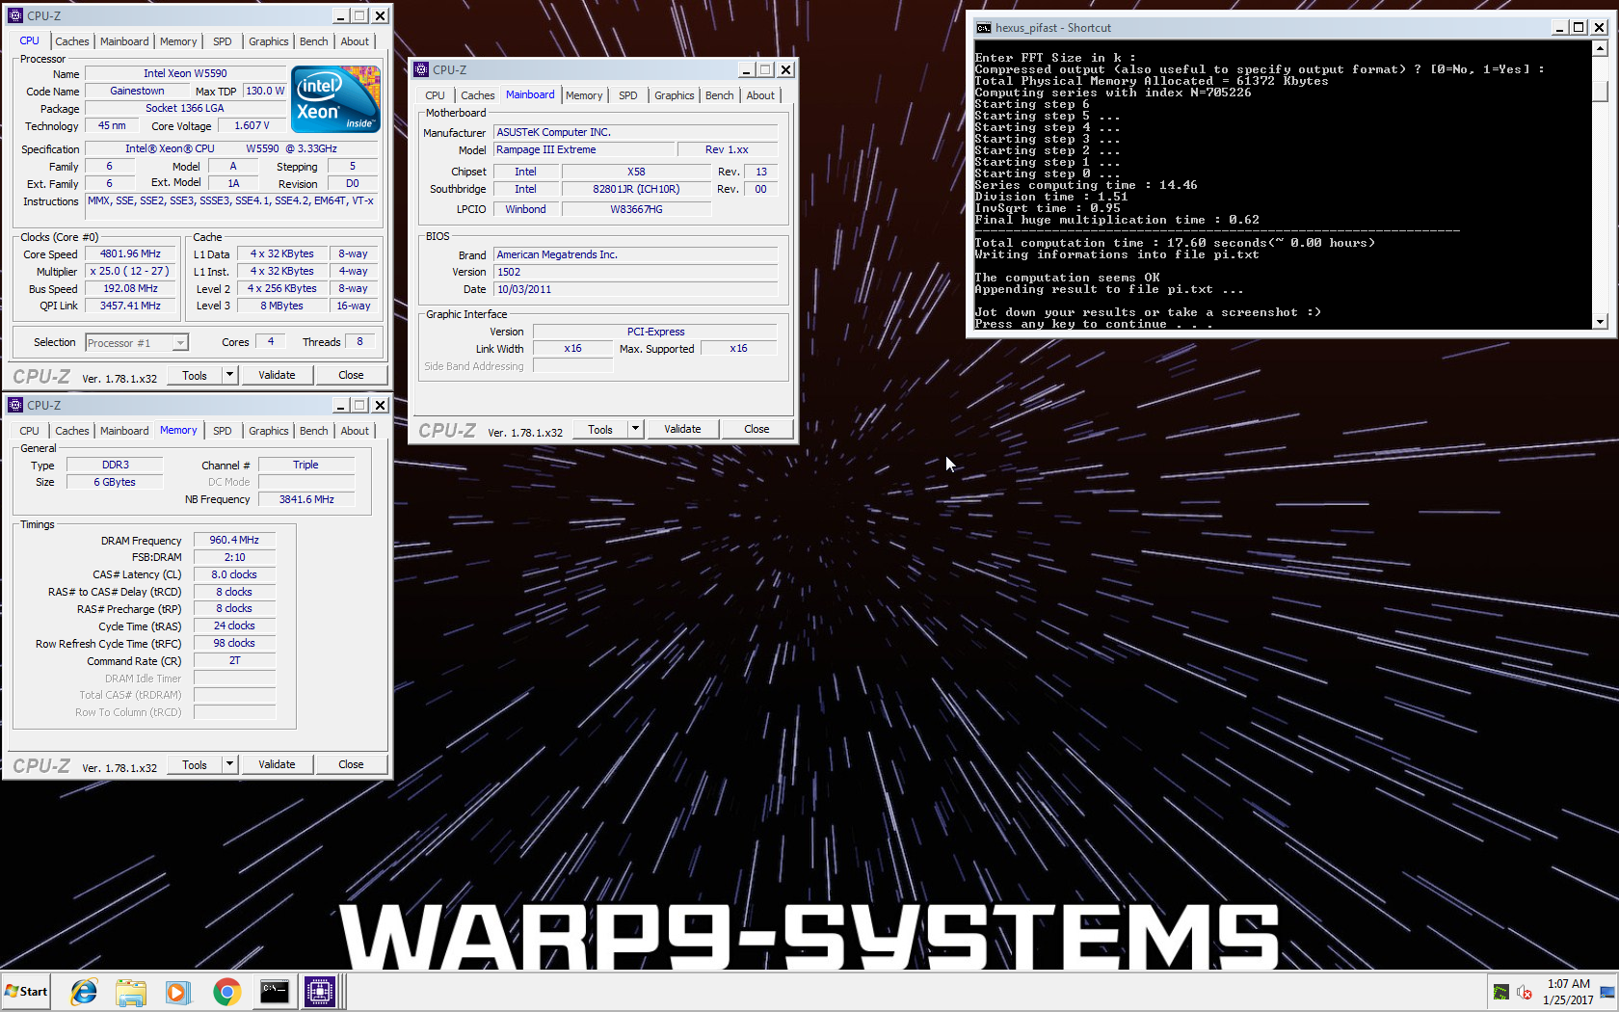
Task: Click Manufacturer field ASUSTeK Computer INC.
Action: pyautogui.click(x=635, y=132)
